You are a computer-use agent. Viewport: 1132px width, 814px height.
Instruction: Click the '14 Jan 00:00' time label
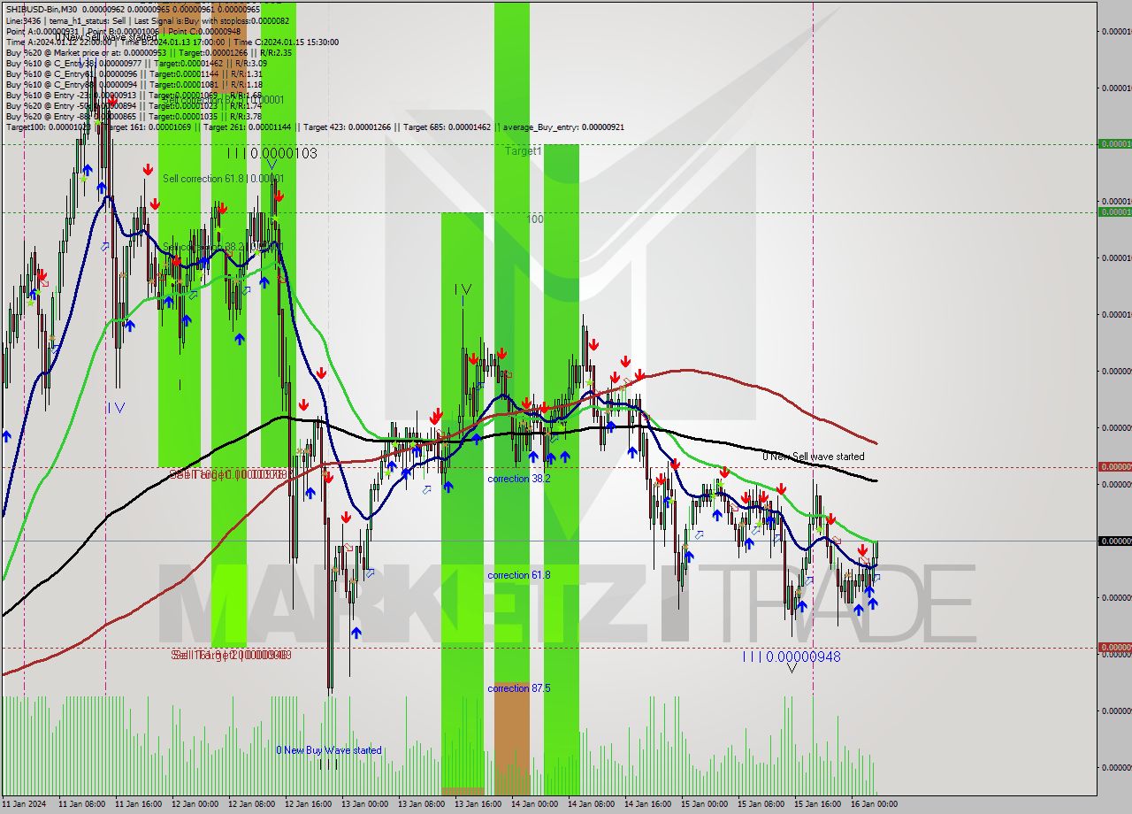pos(534,804)
